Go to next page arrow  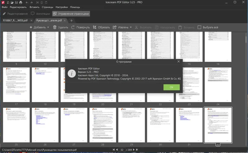point(134,150)
